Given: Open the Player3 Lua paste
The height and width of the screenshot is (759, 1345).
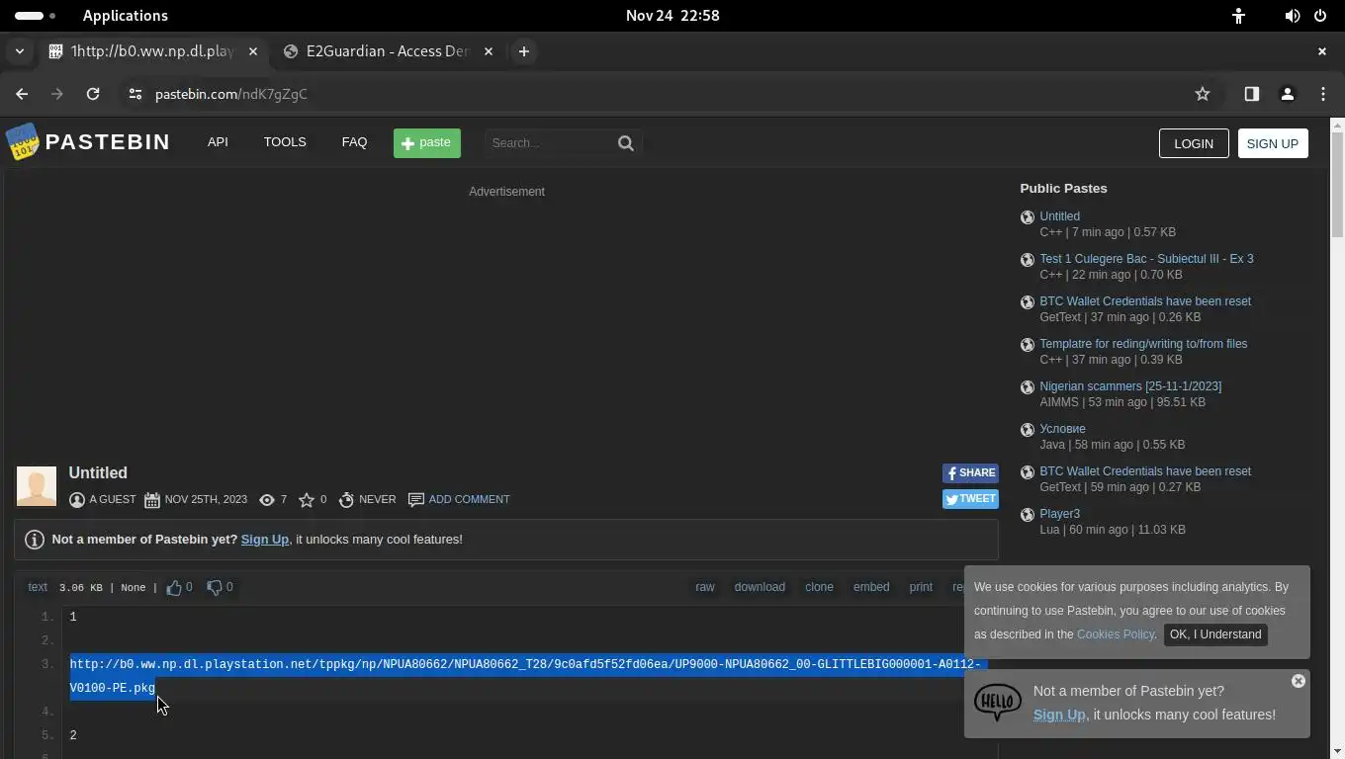Looking at the screenshot, I should point(1059,514).
